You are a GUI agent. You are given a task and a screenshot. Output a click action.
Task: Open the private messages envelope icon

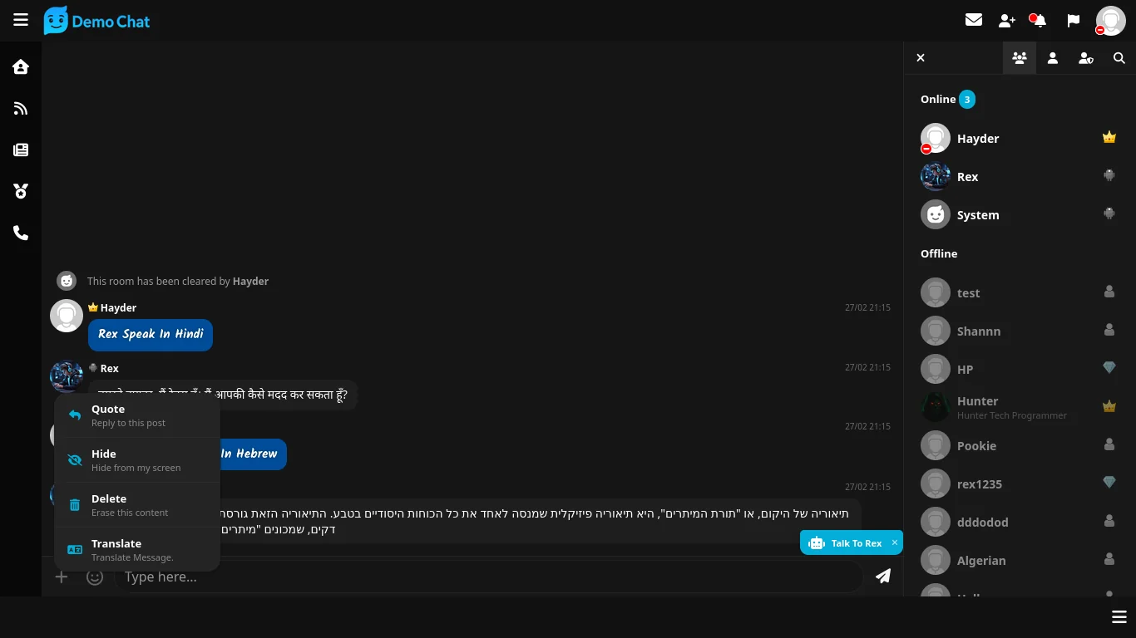[974, 20]
